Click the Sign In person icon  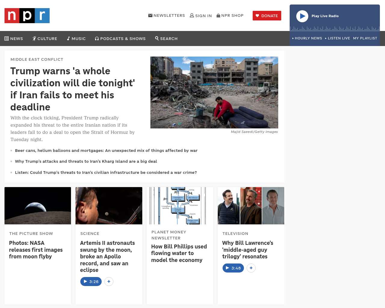192,15
